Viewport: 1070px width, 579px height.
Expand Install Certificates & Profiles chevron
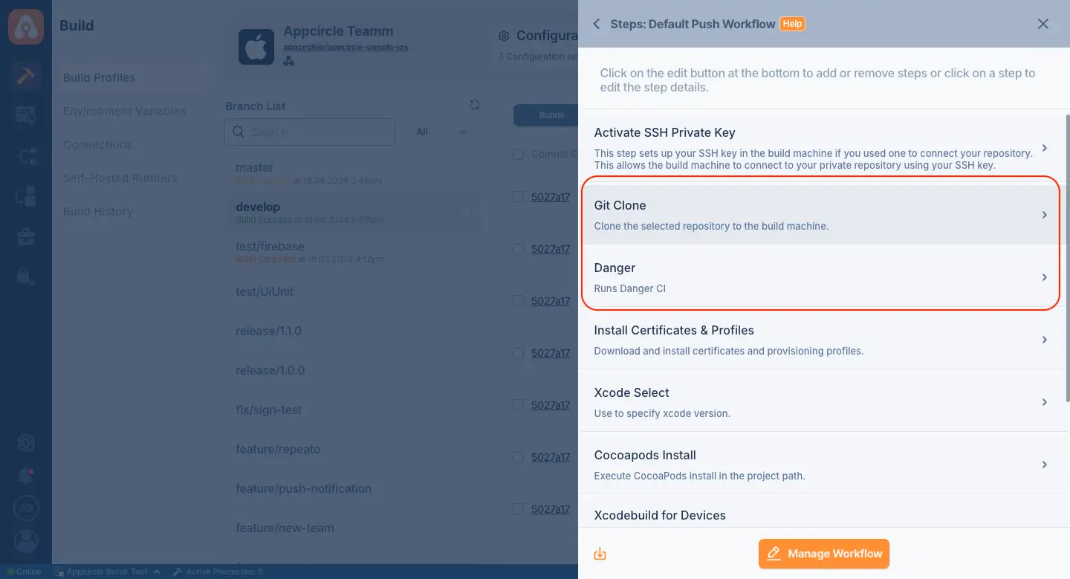click(1044, 340)
